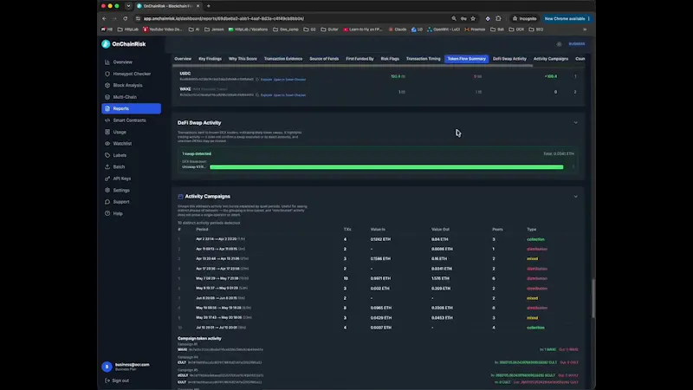Click the page's vertical scrollbar thumb
This screenshot has height=390, width=693.
593,298
